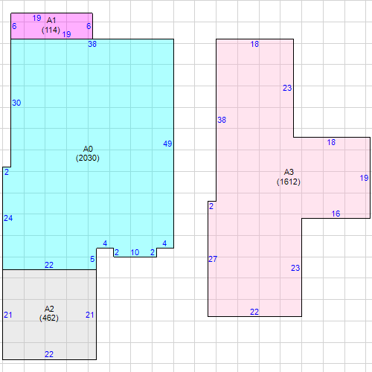This screenshot has height=372, width=372.
Task: Pick the 23 dimension on A3's lower right wall
Action: pos(295,268)
